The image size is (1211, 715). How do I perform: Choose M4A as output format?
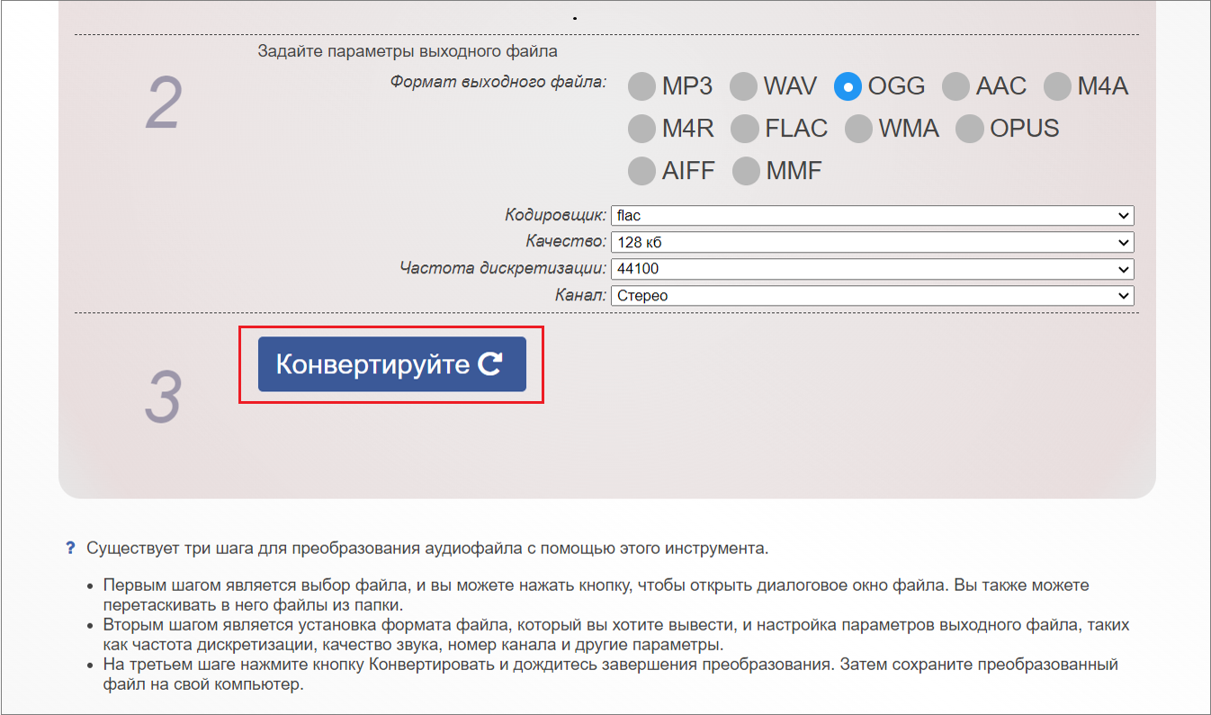pos(1058,86)
